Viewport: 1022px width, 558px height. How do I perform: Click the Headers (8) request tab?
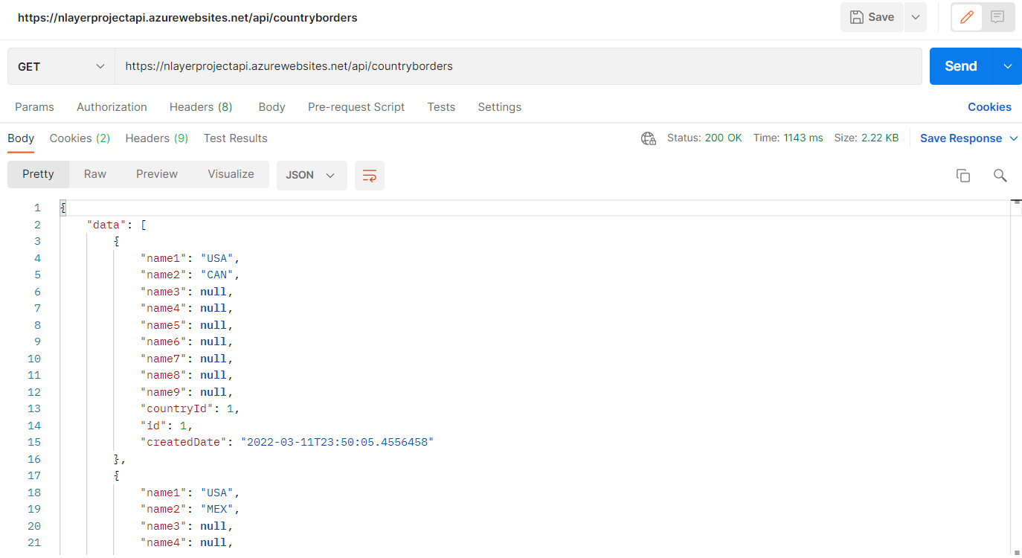click(201, 107)
